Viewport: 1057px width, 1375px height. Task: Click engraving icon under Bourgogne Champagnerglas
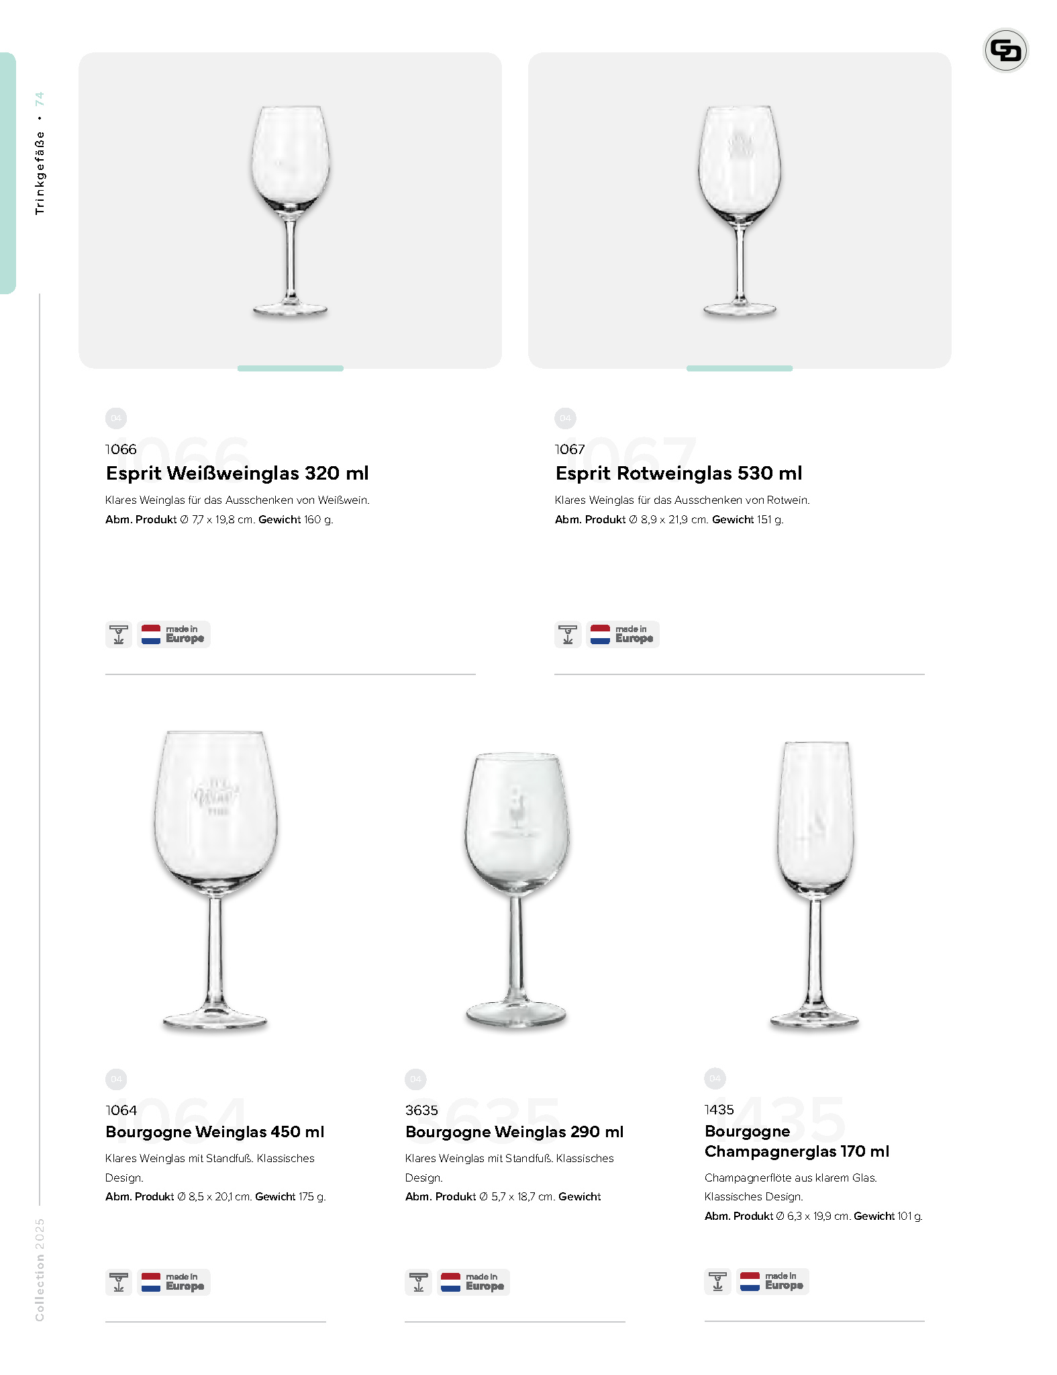tap(717, 1282)
